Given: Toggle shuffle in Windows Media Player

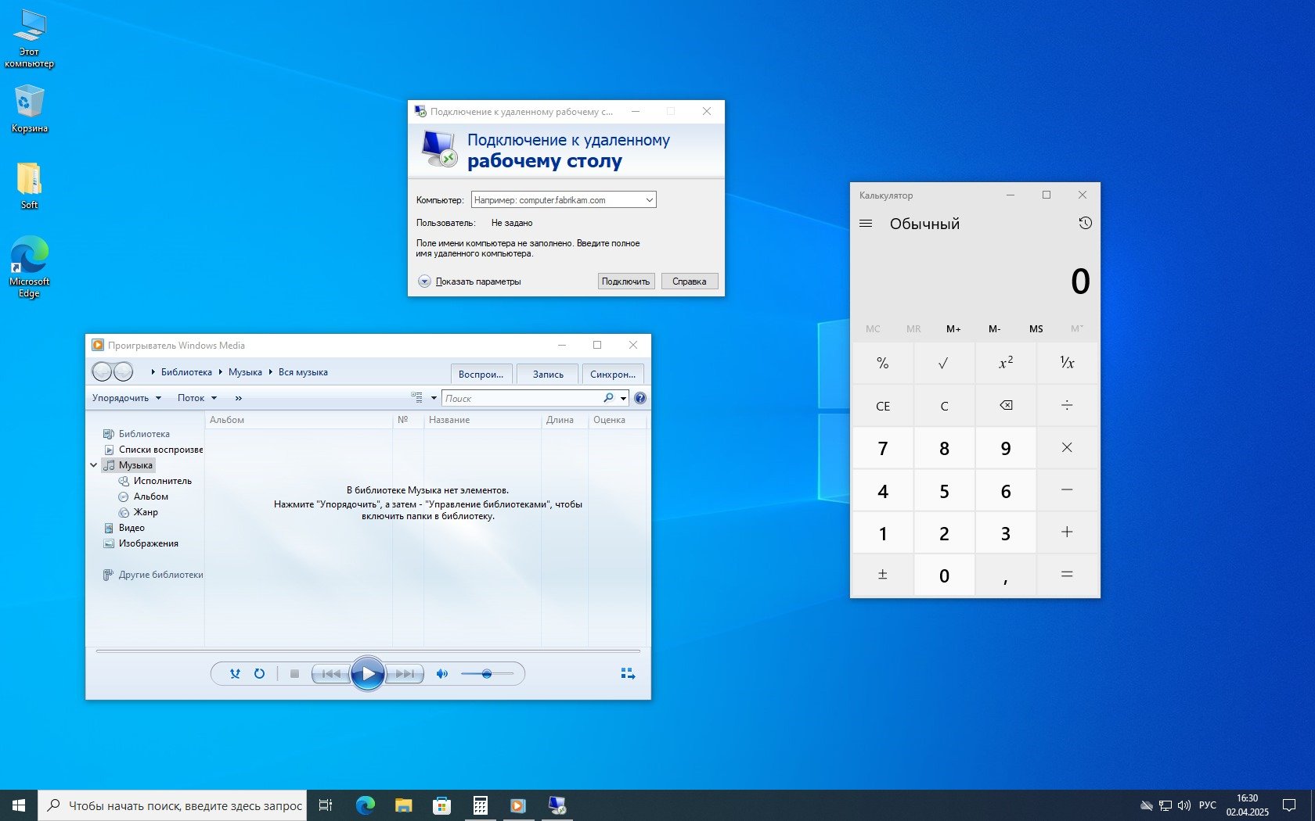Looking at the screenshot, I should pyautogui.click(x=235, y=673).
